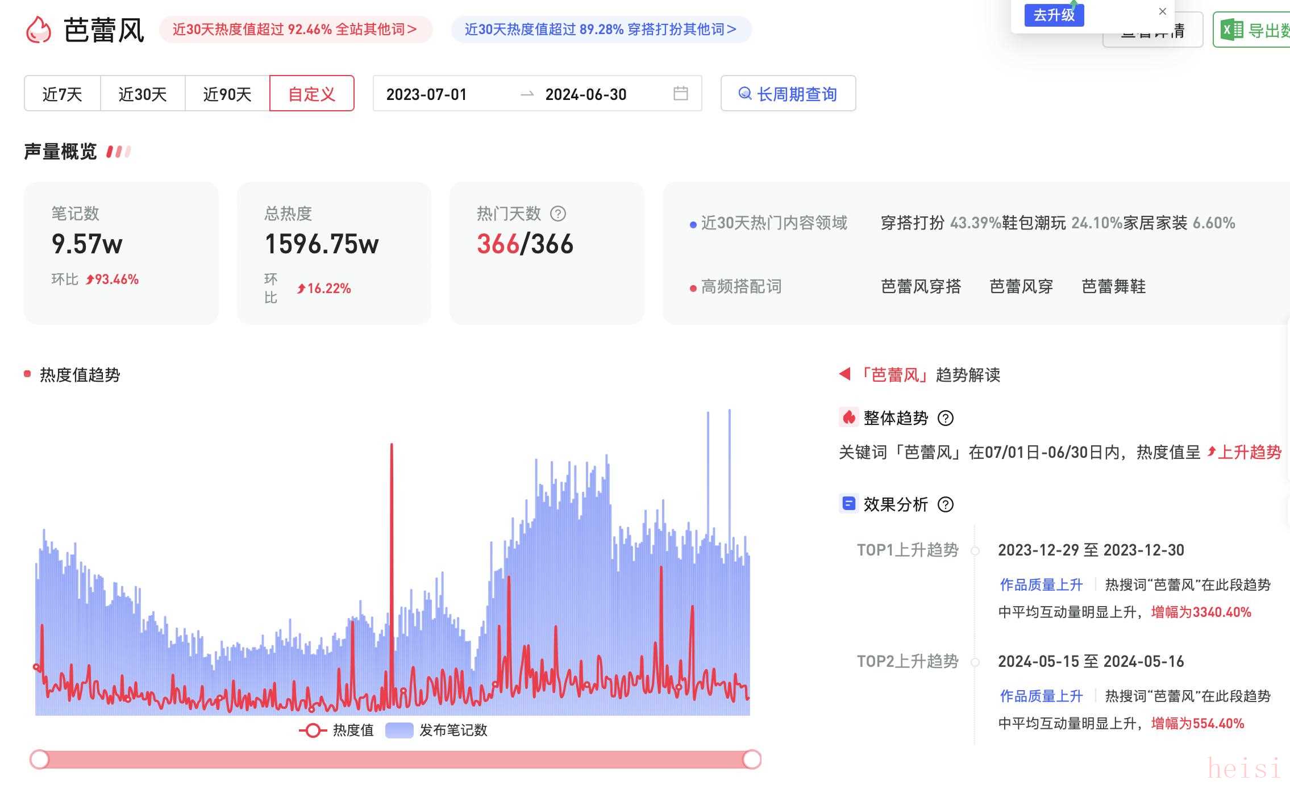Click the flame logo beside 芭蕾风

click(39, 30)
